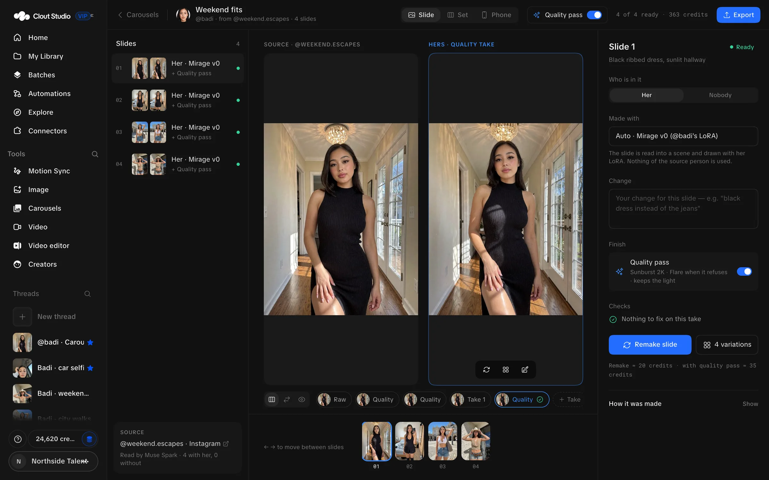The image size is (769, 480).
Task: Select slide 03 thumbnail in bottom strip
Action: pyautogui.click(x=442, y=441)
